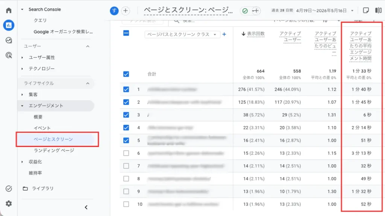The image size is (385, 216).
Task: Open the date range dropdown
Action: (352, 11)
